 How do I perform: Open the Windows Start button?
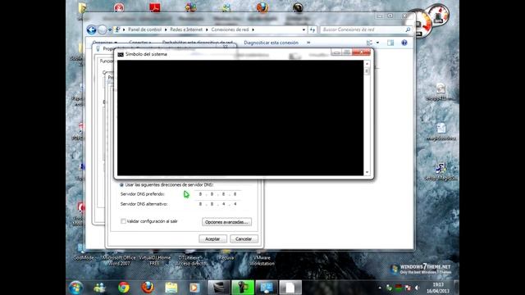(x=76, y=288)
